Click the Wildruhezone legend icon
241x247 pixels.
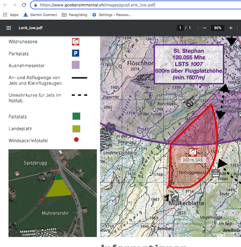(x=76, y=42)
